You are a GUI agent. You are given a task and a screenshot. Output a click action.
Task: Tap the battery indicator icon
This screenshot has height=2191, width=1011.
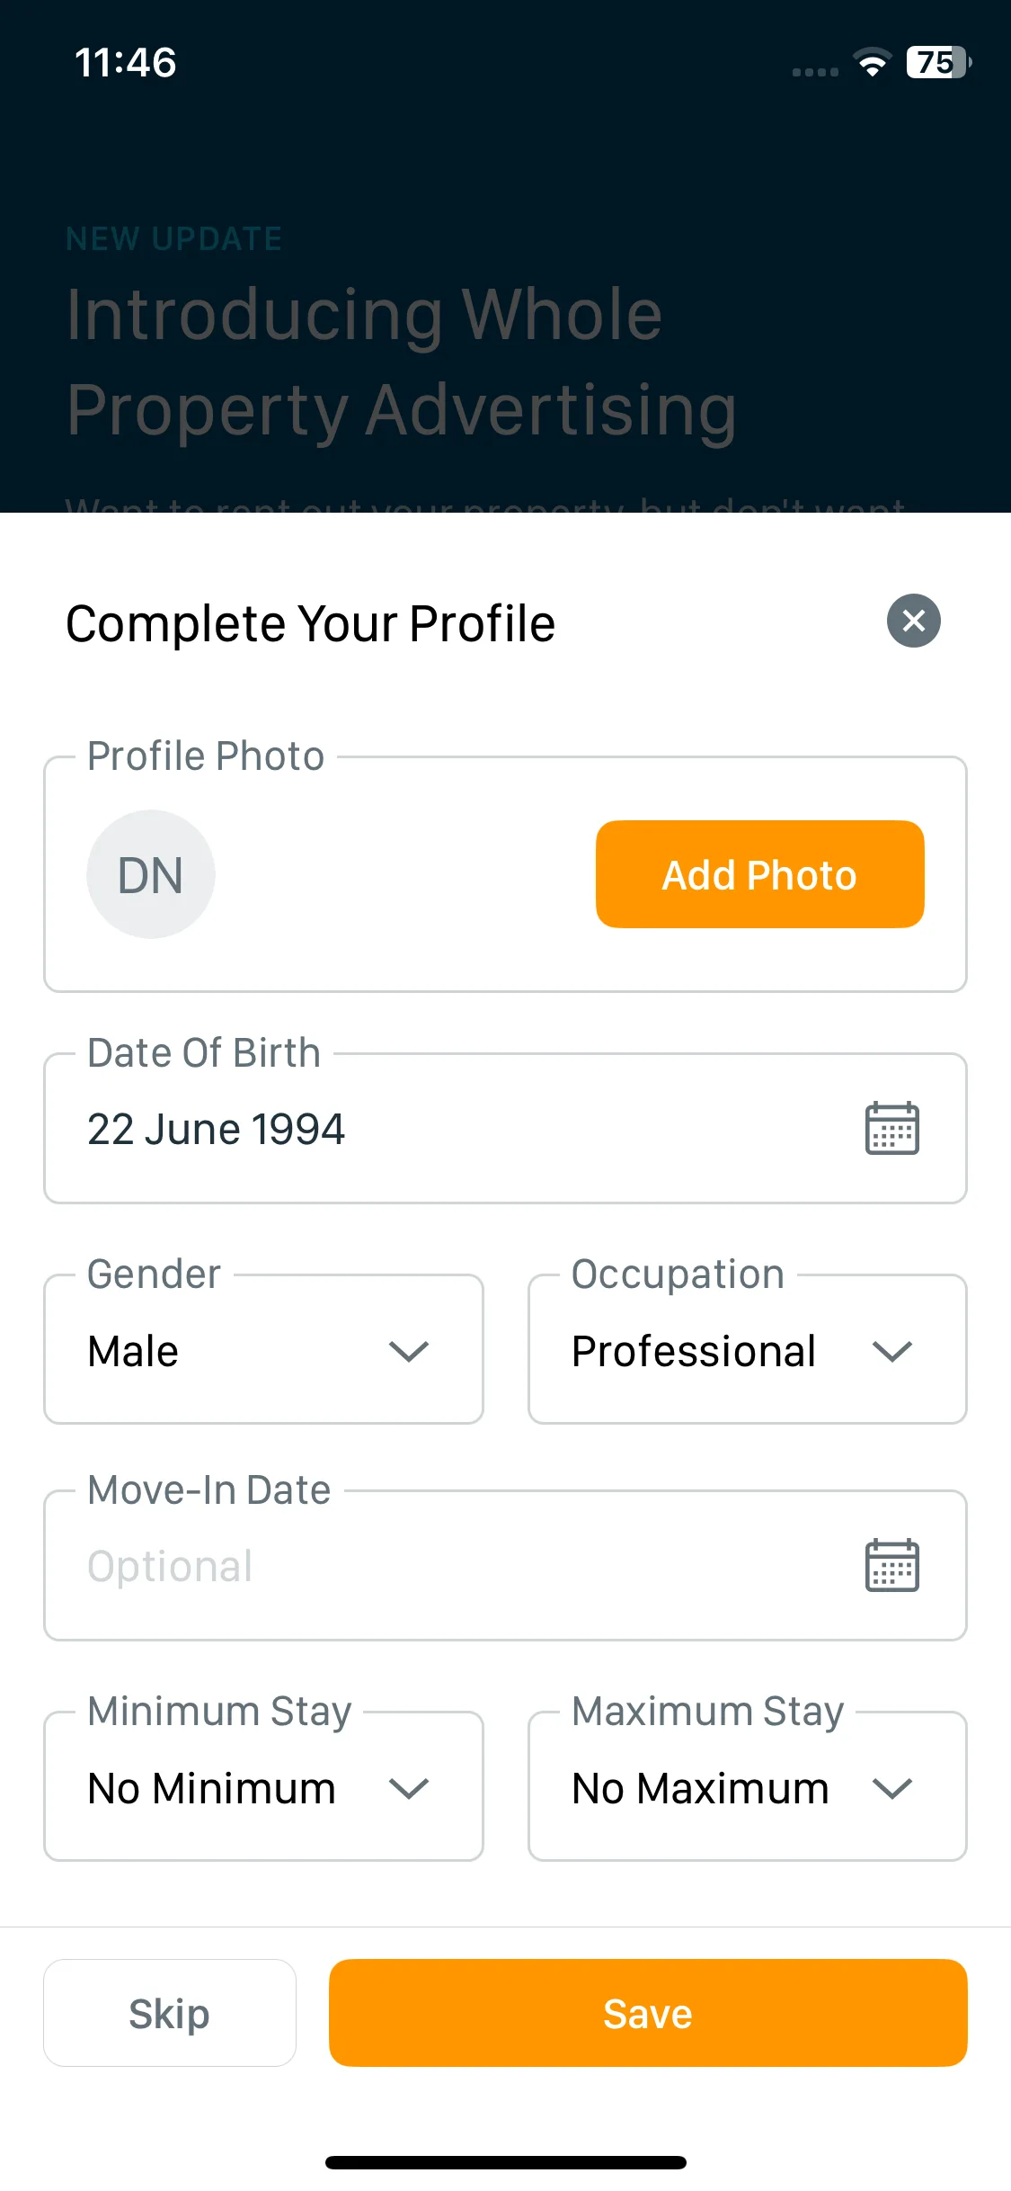(x=939, y=62)
